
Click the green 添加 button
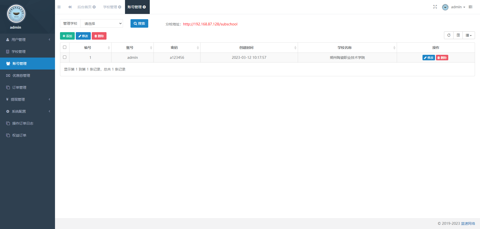tap(67, 36)
